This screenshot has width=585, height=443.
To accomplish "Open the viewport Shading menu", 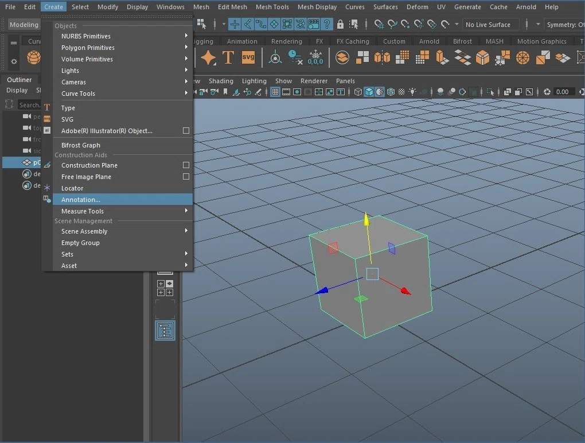I will (x=221, y=80).
